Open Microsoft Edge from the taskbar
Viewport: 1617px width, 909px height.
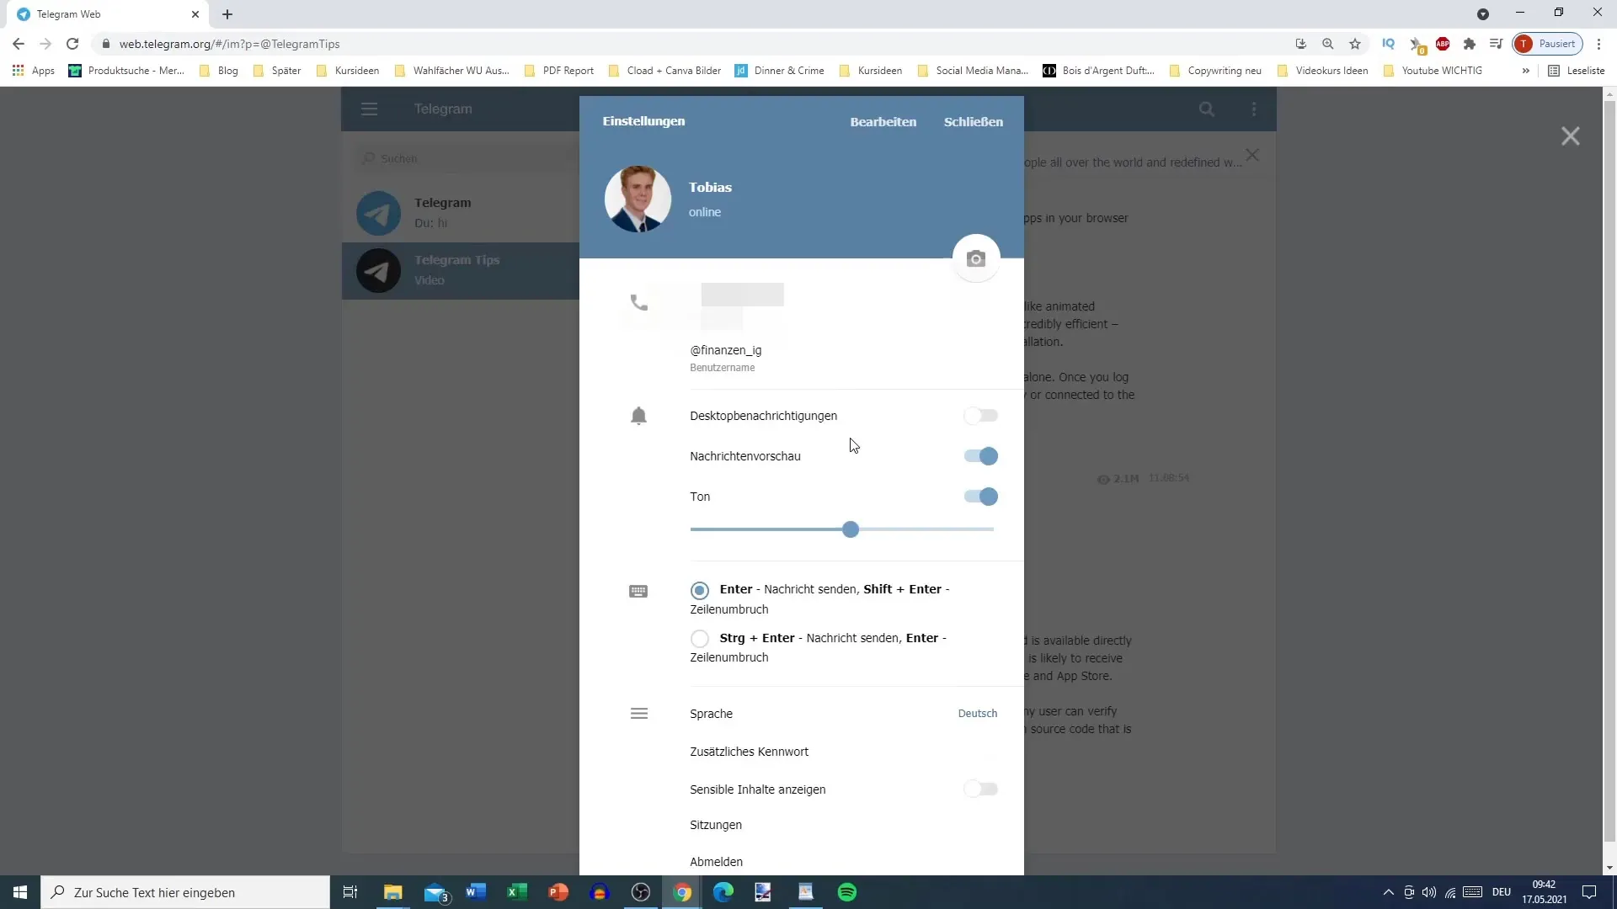[723, 892]
